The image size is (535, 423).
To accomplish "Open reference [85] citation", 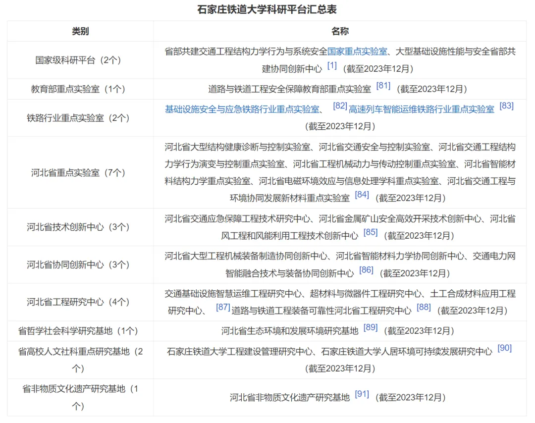I will (370, 232).
